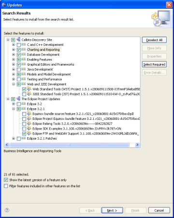Click the Eclipse 3.2.1 Patches category icon

point(24,138)
